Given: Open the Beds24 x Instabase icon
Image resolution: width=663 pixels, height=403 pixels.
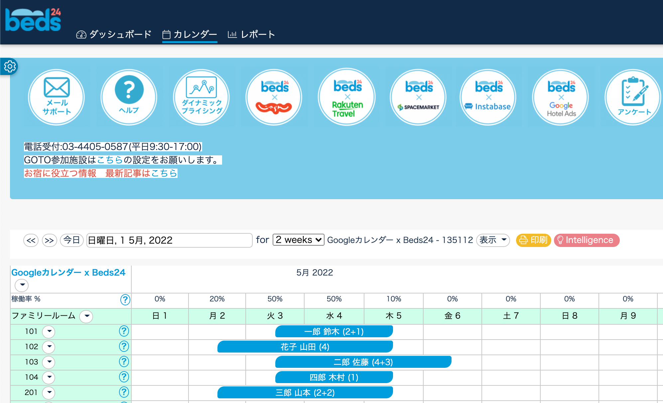Looking at the screenshot, I should click(x=488, y=97).
